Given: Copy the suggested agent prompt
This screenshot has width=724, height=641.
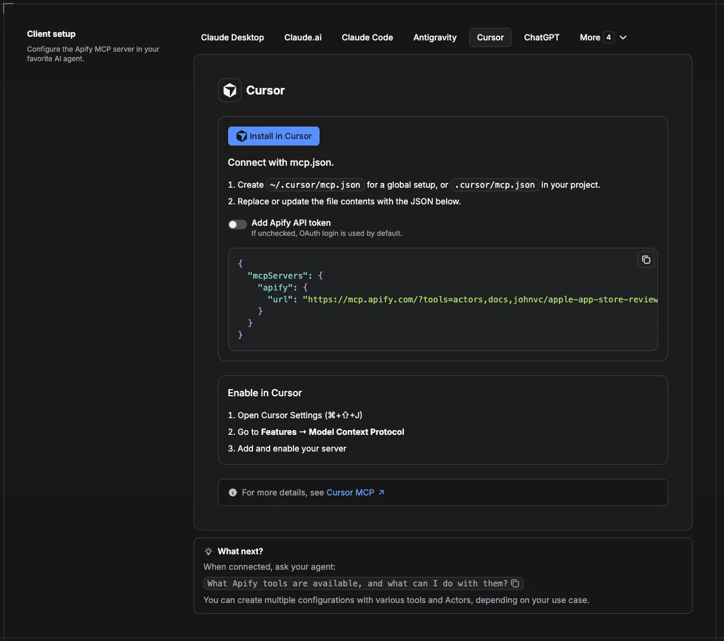Looking at the screenshot, I should (x=515, y=583).
